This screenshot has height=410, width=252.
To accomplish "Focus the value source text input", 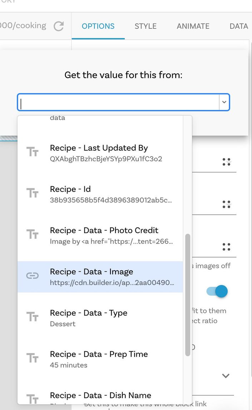I will 119,102.
